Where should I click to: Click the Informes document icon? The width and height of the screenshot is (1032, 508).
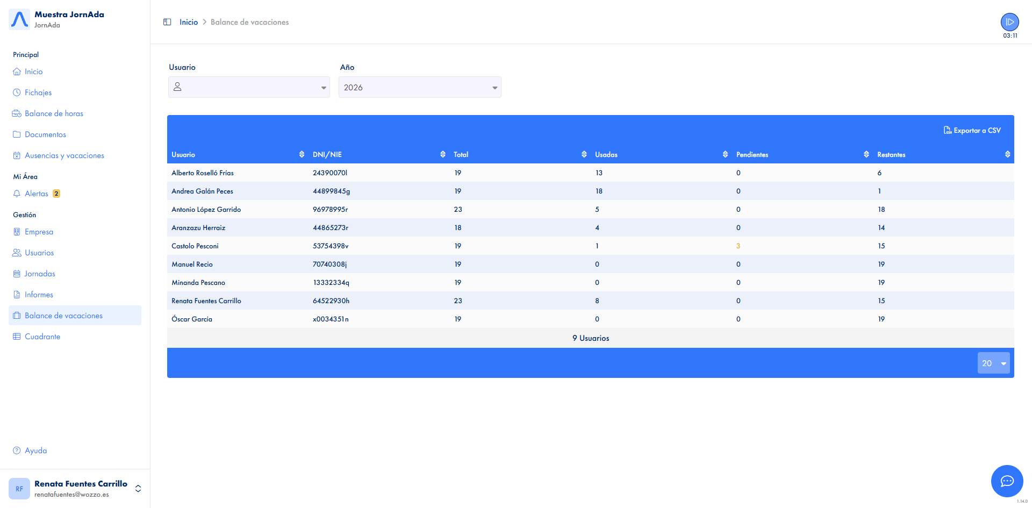17,295
